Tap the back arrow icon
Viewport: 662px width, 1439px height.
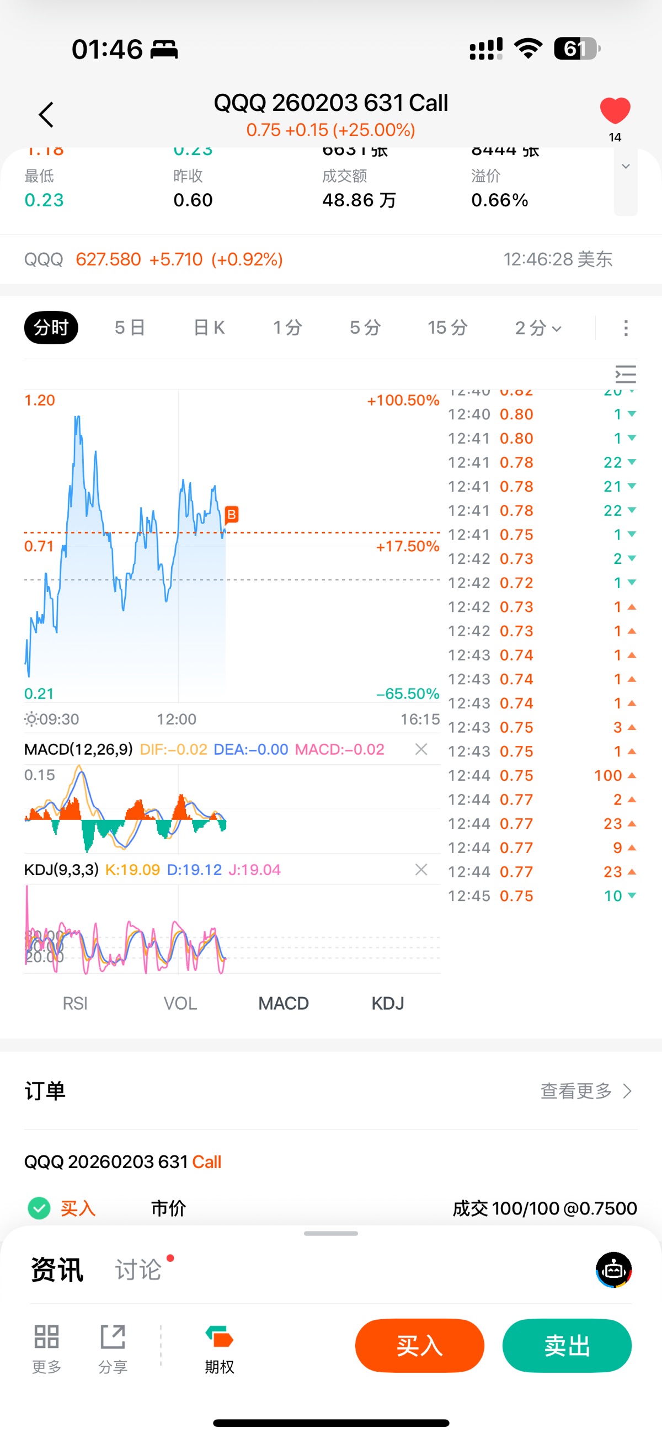tap(46, 115)
